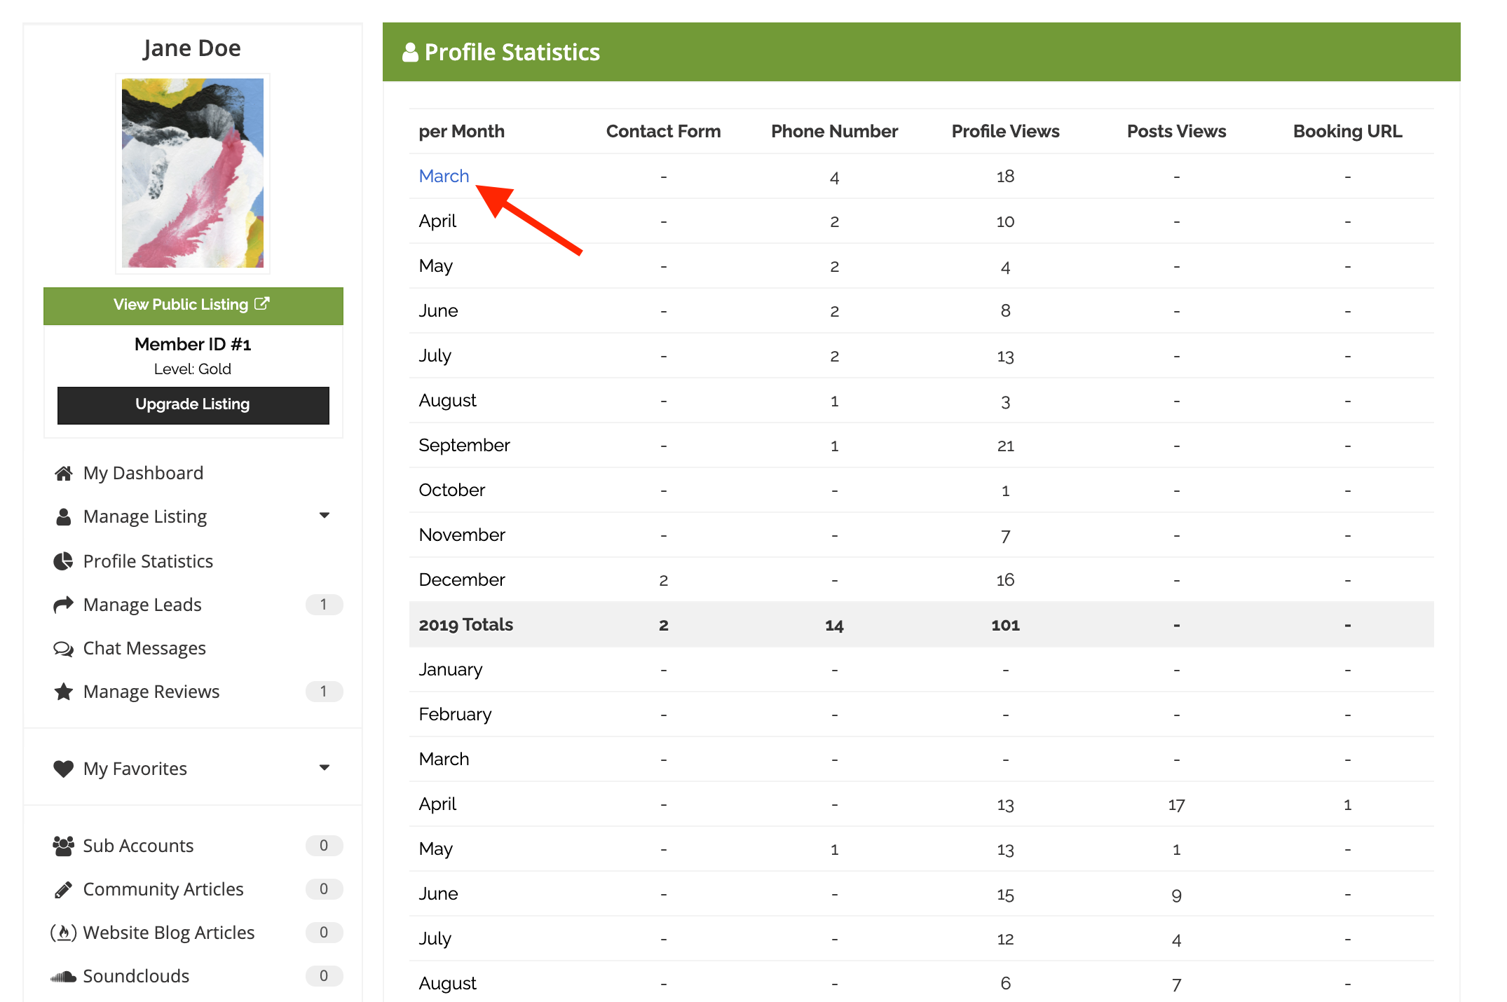Click the group icon for Sub Accounts
Screen dimensions: 1507x1002
coord(63,846)
